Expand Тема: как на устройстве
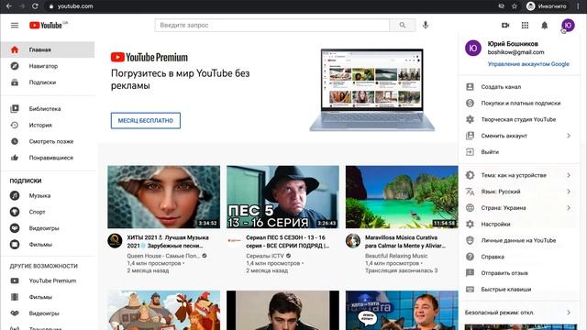 point(519,175)
